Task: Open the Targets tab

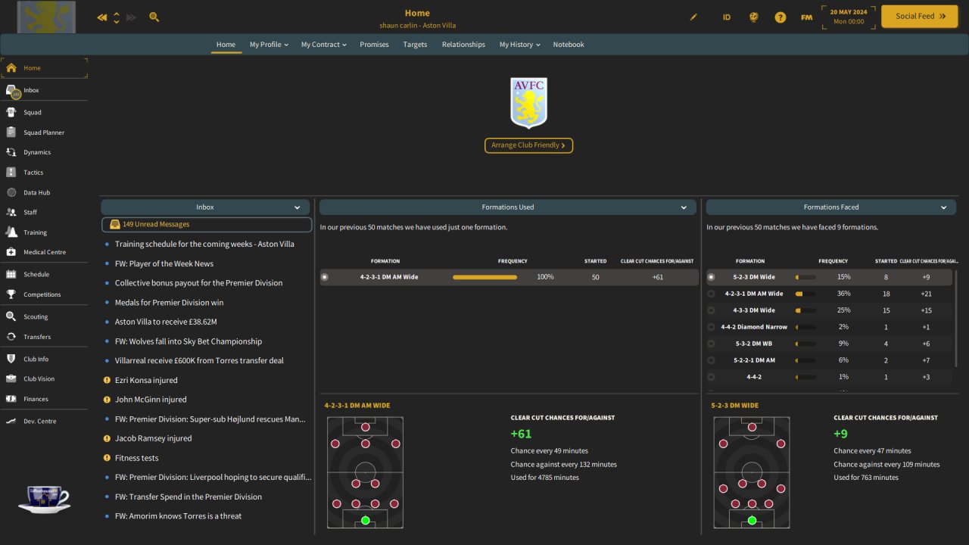Action: (415, 45)
